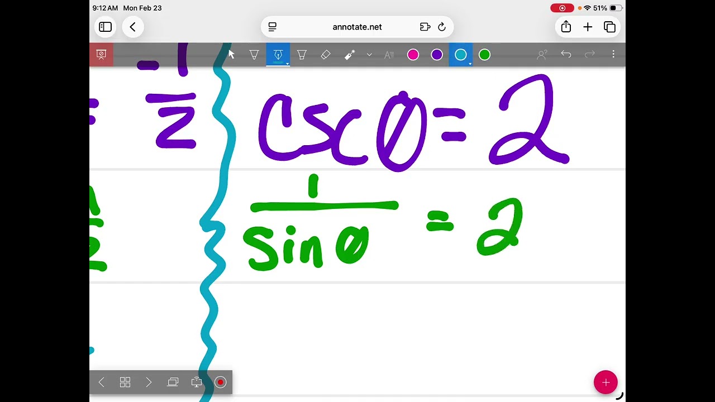Tap the annotate.net address field
Viewport: 715px width, 402px height.
click(x=357, y=27)
